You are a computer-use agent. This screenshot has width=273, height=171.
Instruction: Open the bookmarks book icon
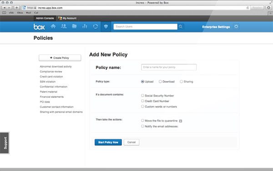pos(4,13)
